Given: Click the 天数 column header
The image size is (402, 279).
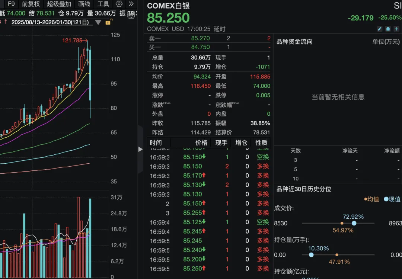Looking at the screenshot, I should 295,151.
